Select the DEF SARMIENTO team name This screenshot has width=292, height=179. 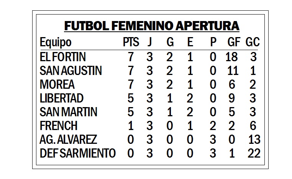(x=78, y=153)
